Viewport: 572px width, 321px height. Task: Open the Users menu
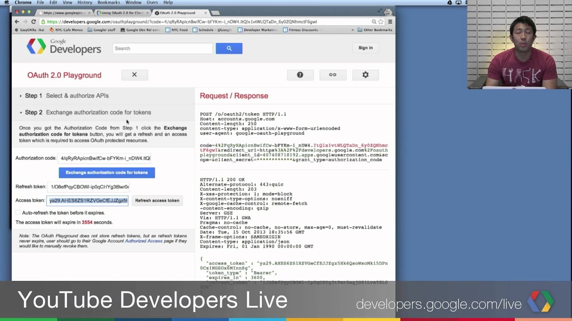152,3
